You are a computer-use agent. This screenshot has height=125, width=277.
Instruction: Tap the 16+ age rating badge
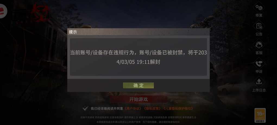pyautogui.click(x=260, y=115)
